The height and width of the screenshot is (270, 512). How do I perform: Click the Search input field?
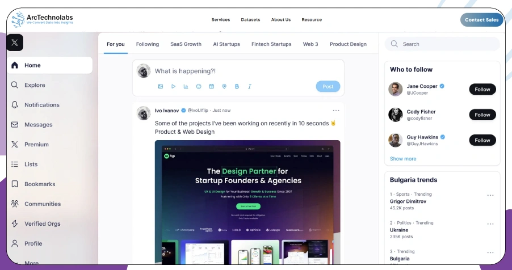[x=442, y=44]
